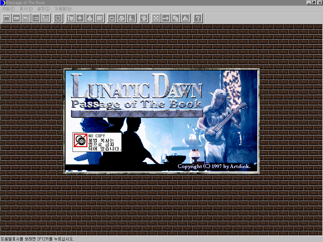This screenshot has width=323, height=242.
Task: Open the 표시(V) menu
Action: point(26,9)
